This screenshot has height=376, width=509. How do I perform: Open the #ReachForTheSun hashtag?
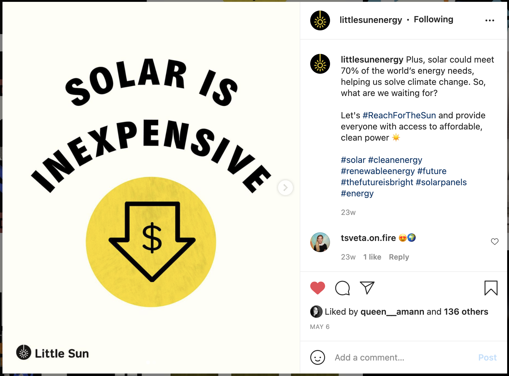click(x=399, y=116)
